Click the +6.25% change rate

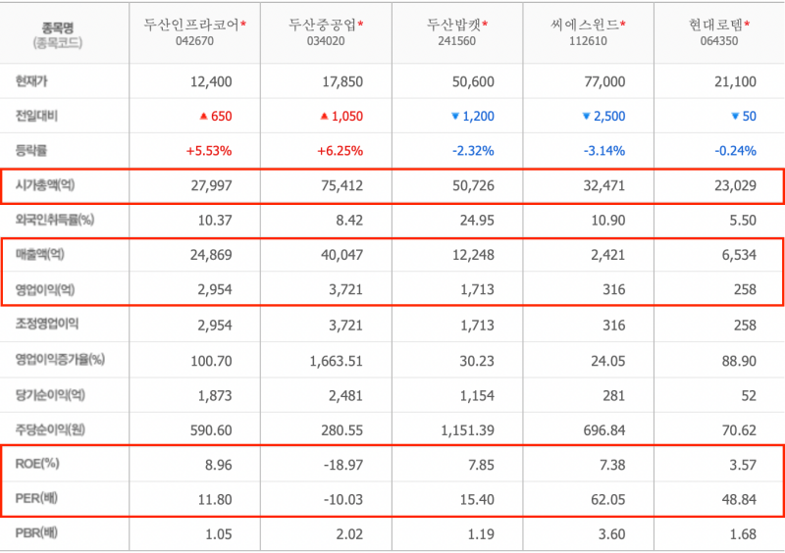[340, 151]
